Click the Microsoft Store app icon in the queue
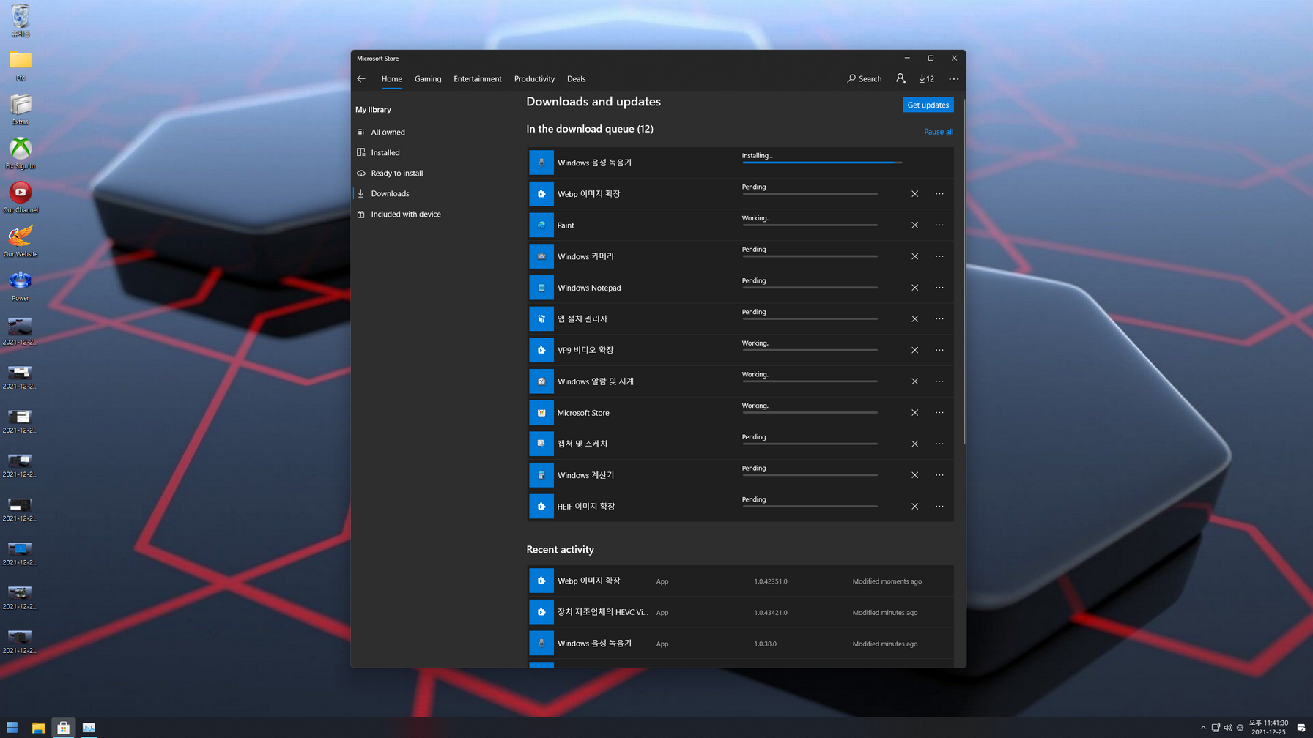The width and height of the screenshot is (1313, 738). pyautogui.click(x=541, y=413)
